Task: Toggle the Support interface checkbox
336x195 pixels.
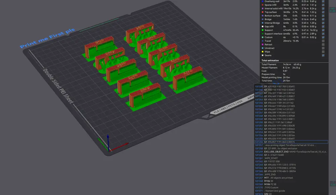Action: click(323, 34)
